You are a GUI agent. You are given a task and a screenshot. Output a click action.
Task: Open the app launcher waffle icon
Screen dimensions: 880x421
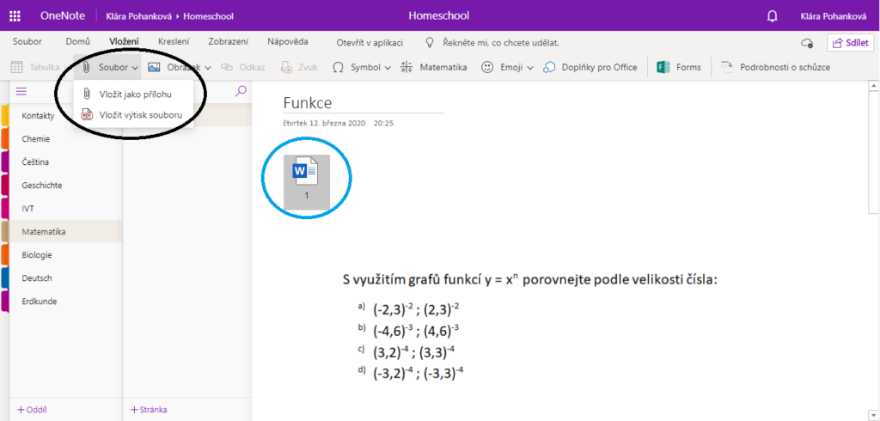click(x=15, y=16)
